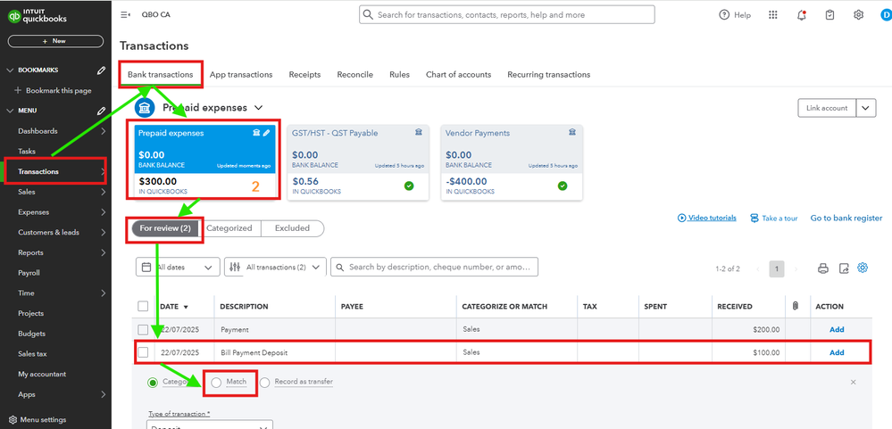
Task: Toggle the select-all header checkbox
Action: pos(143,306)
